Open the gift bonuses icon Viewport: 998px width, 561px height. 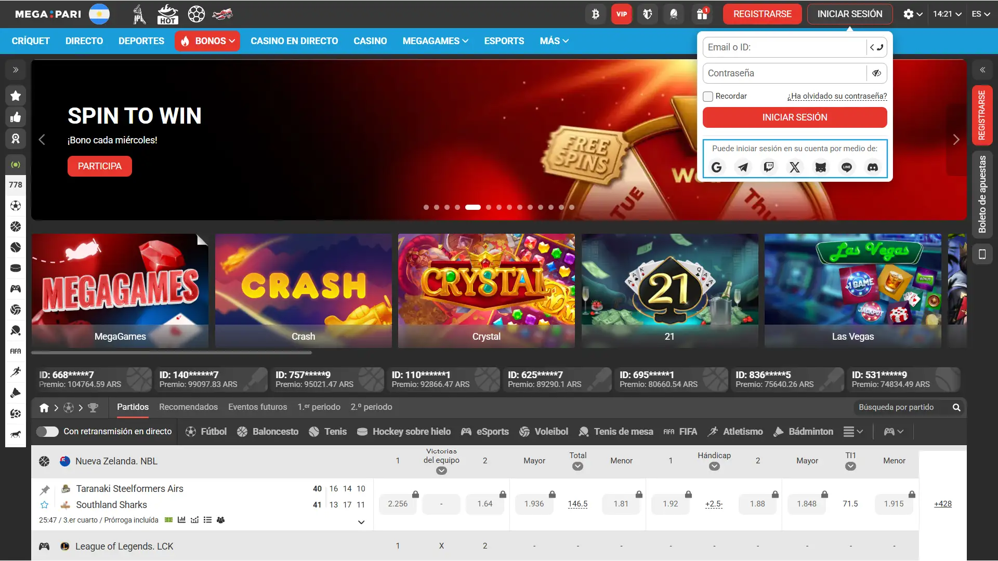pos(702,14)
